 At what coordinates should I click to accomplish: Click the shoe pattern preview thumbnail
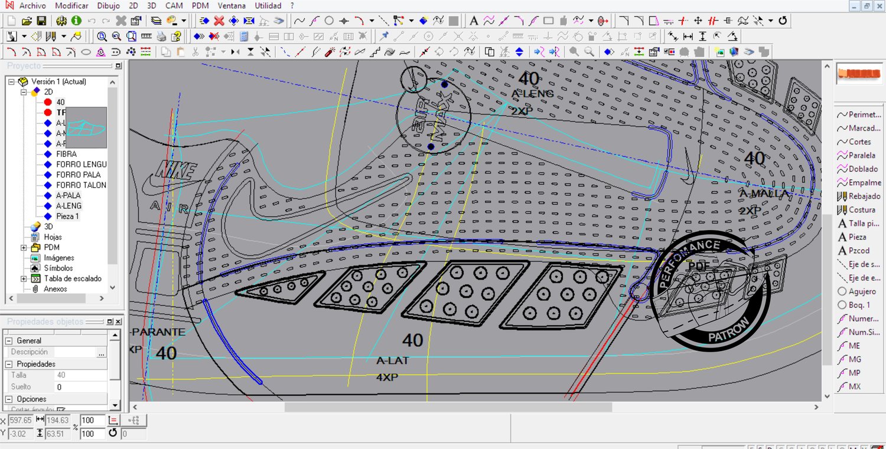tap(86, 127)
